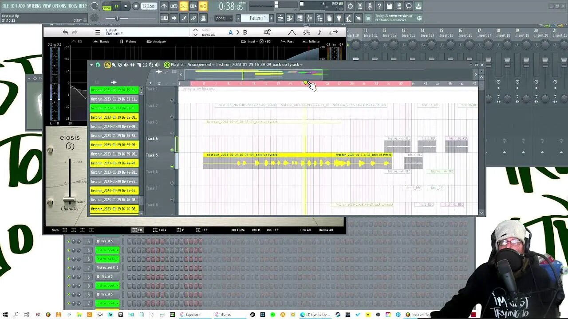Open Equalizer in the Windows taskbar
This screenshot has width=568, height=319.
click(x=190, y=315)
